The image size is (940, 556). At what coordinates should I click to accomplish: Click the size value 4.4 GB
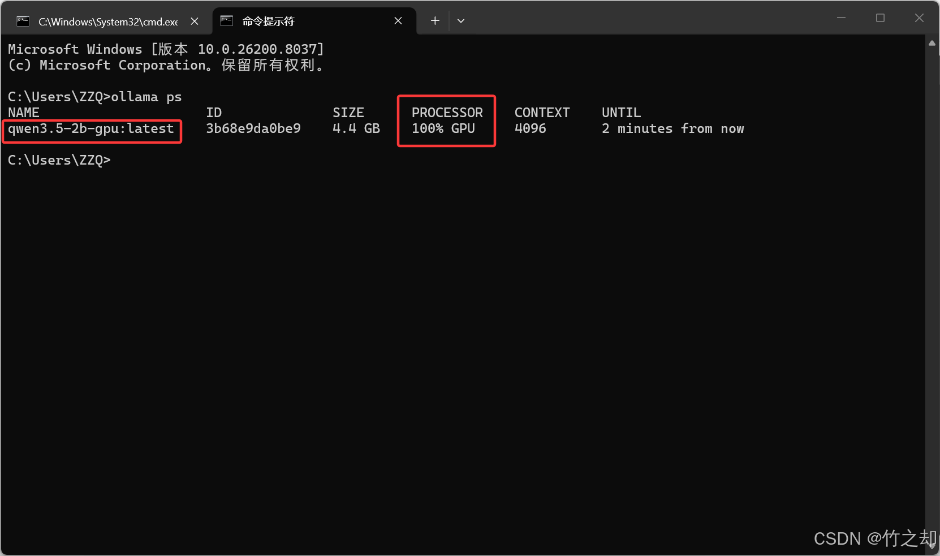(356, 129)
